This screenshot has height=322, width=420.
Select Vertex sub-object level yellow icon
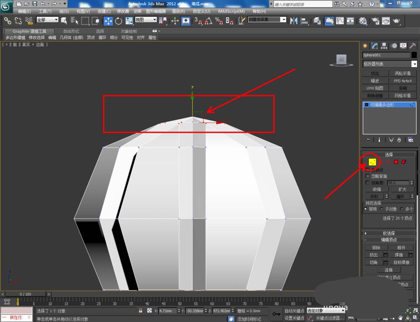point(372,162)
